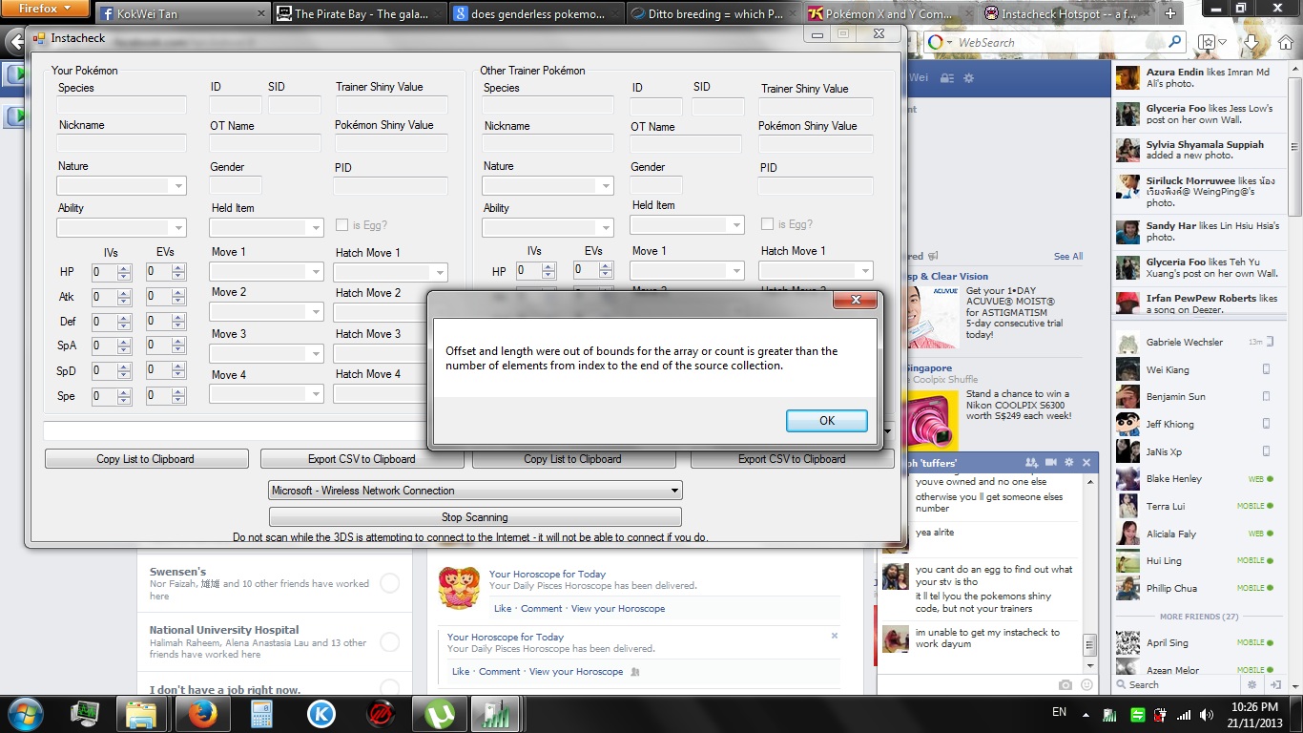Start a video call in chat

(1051, 463)
